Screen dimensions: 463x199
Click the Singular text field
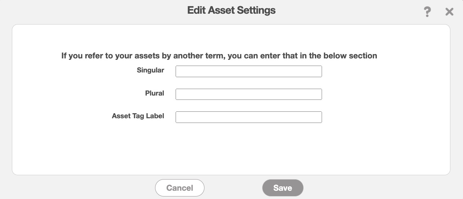coord(248,71)
